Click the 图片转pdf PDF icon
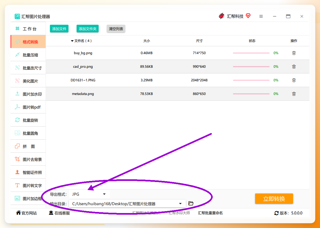 click(17, 107)
